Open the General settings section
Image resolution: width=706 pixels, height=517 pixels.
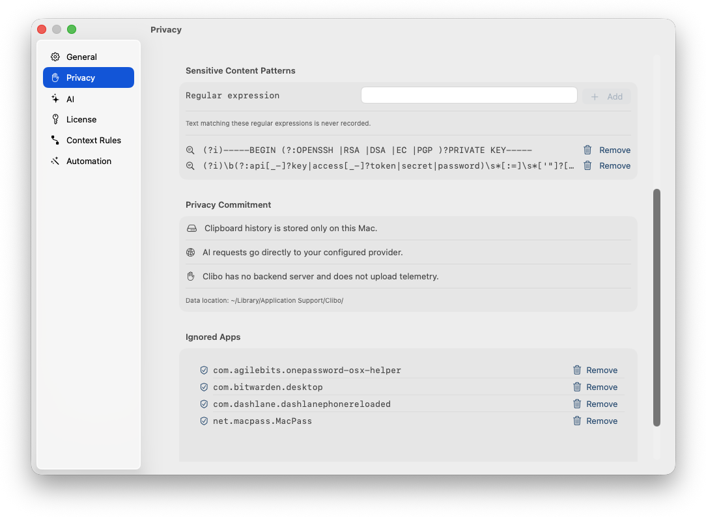point(89,57)
